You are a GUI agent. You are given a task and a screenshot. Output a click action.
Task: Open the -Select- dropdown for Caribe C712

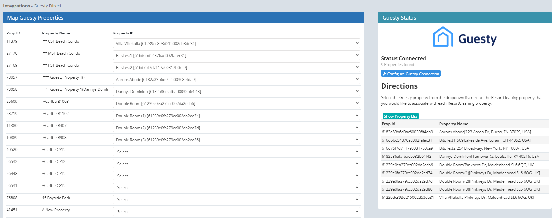coord(236,164)
